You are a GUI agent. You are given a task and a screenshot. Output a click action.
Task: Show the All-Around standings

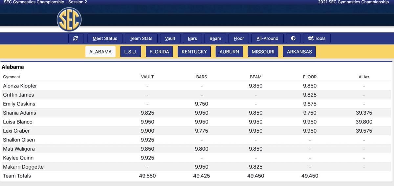268,38
